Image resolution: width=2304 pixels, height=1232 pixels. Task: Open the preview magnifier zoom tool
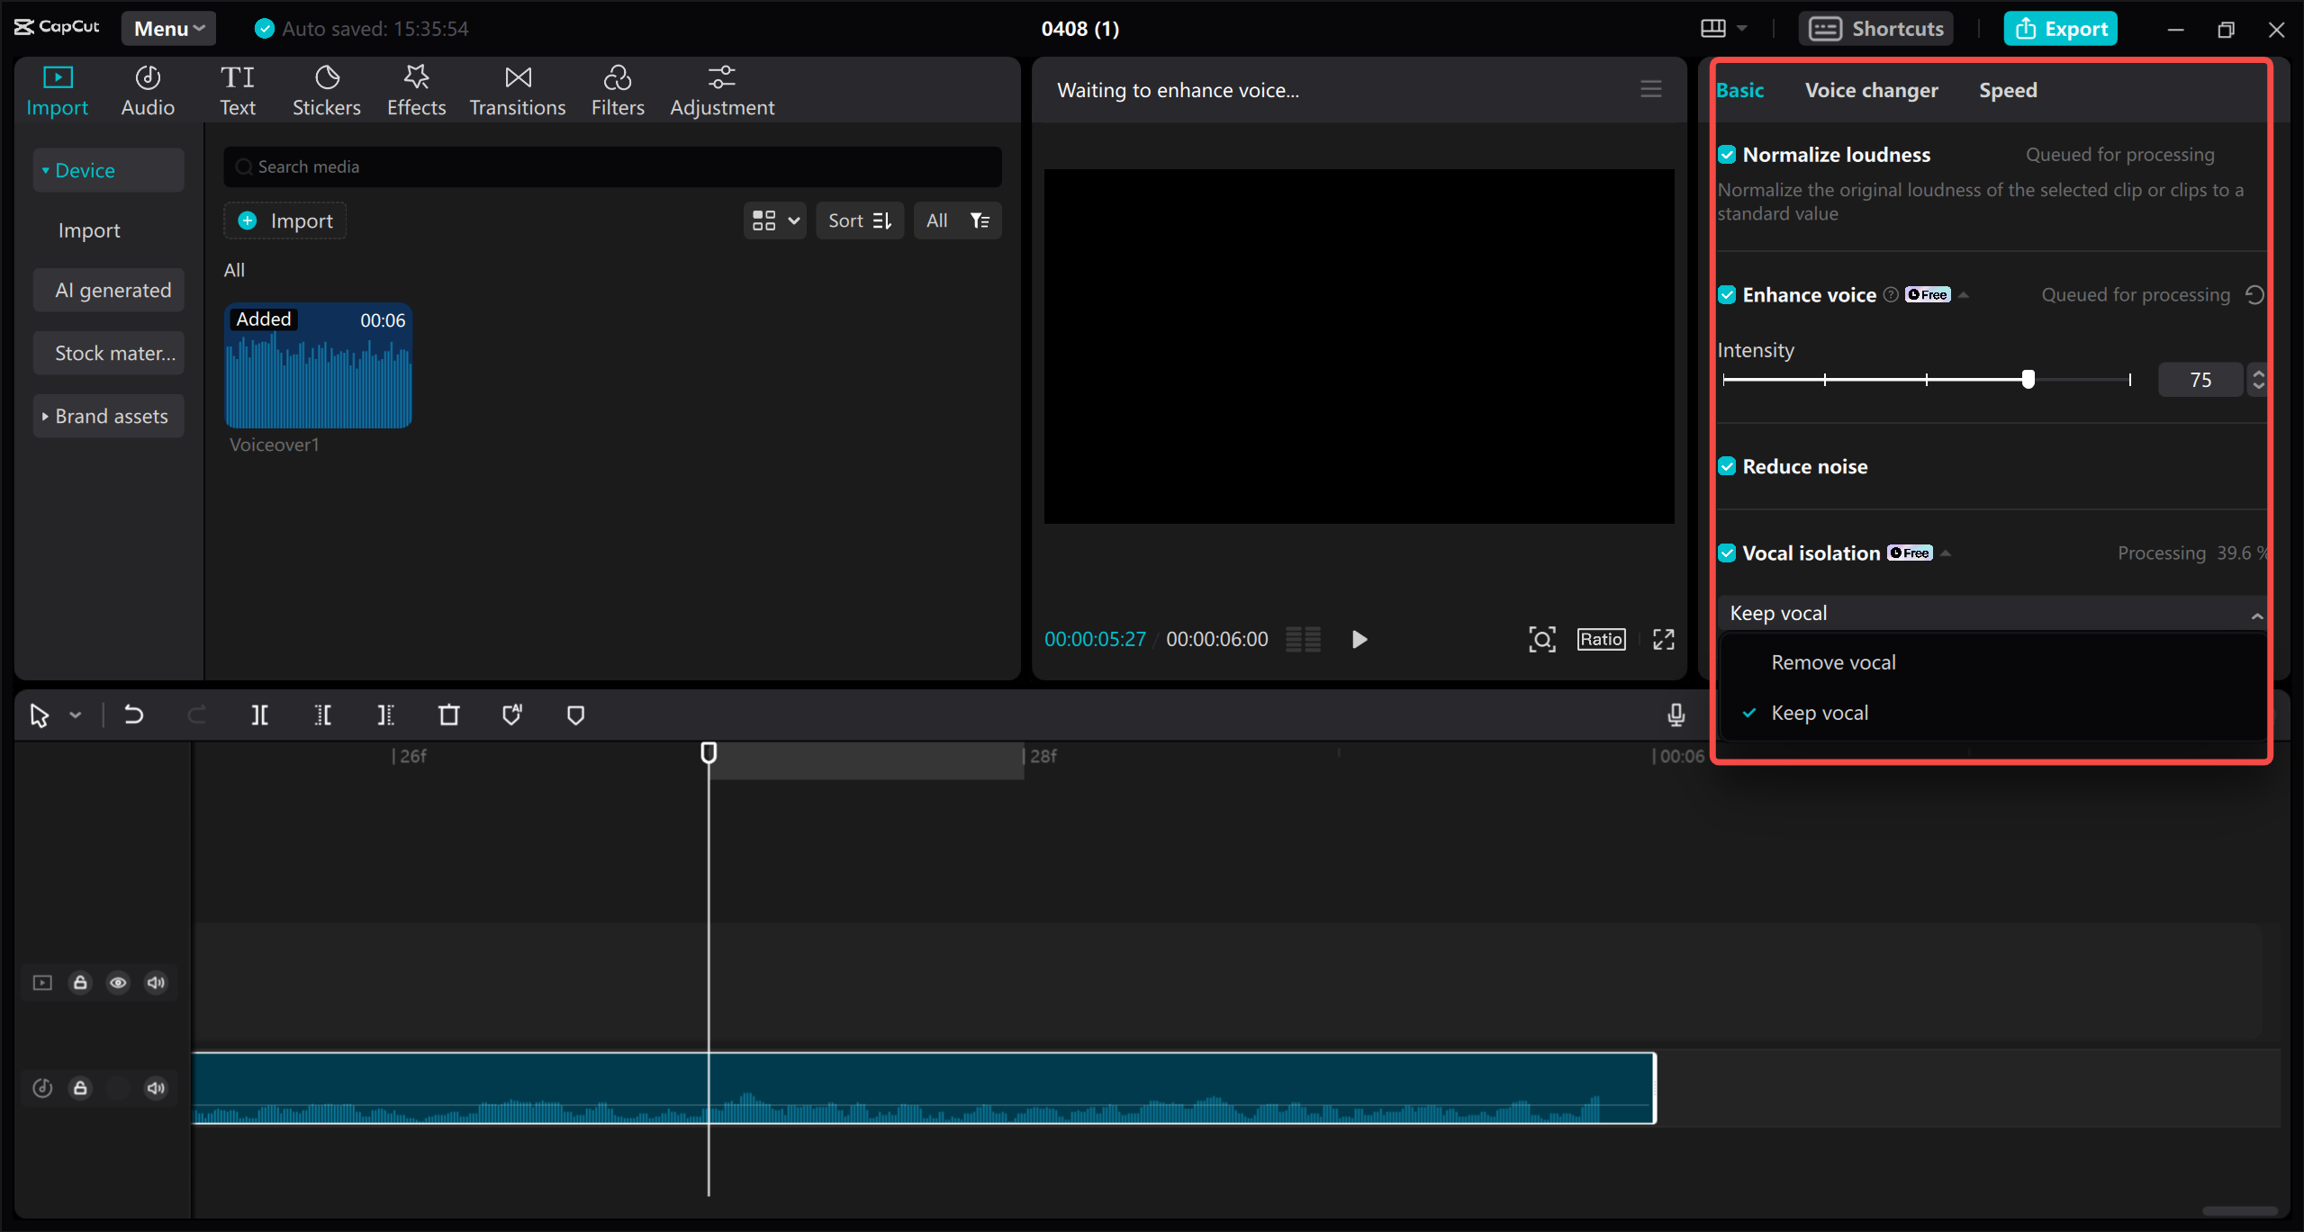(1541, 639)
